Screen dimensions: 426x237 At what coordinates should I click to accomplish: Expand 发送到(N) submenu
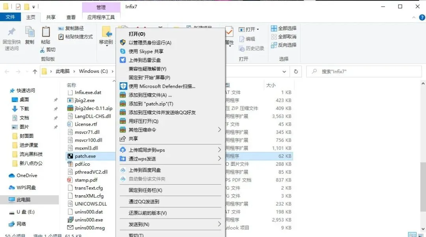coord(171,224)
